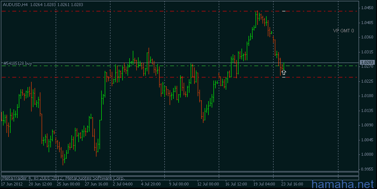This screenshot has width=377, height=189.
Task: Select the current price tag 1.0283
Action: pos(367,63)
